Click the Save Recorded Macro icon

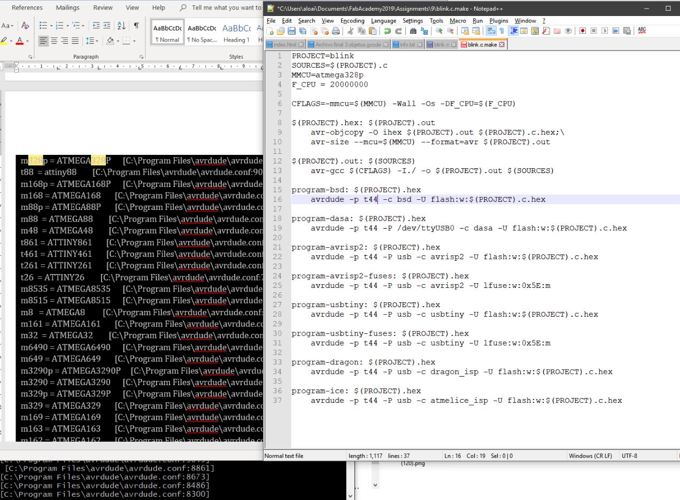pos(627,31)
